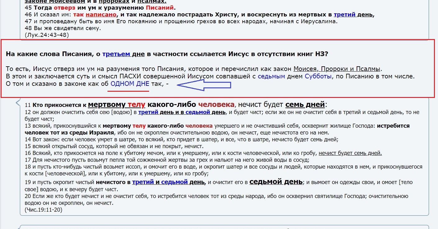
Task: Click the reference "(Лук.24:43-48)"
Action: [x=47, y=35]
